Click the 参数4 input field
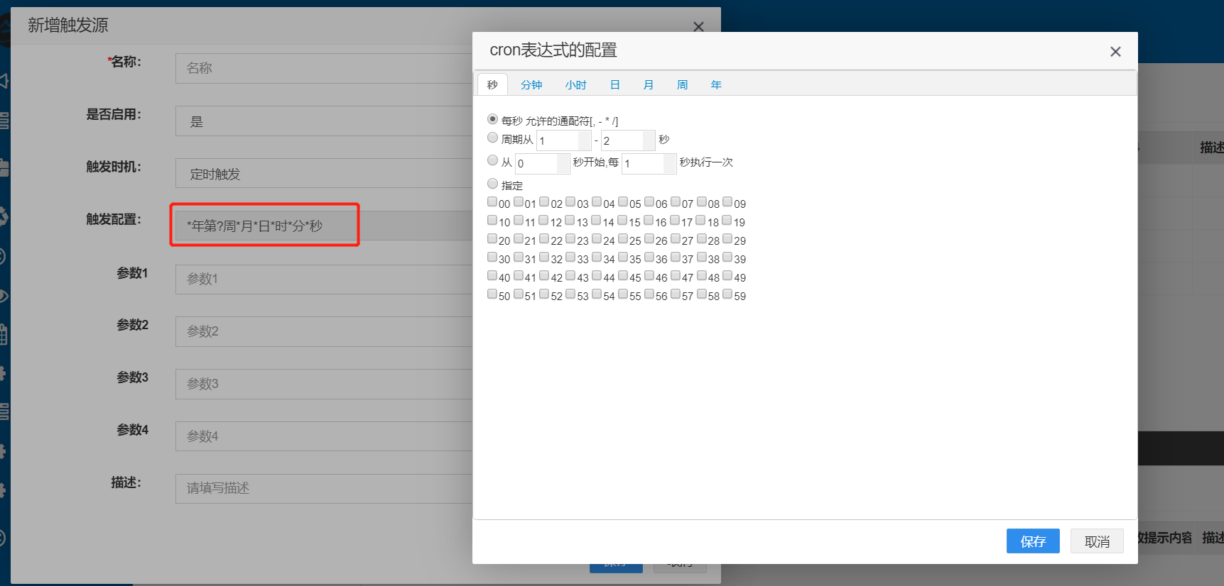 (x=324, y=436)
